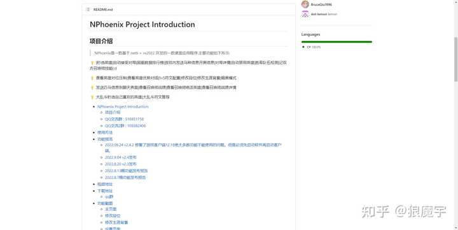This screenshot has width=458, height=230.
Task: Open BruceQiu1996 contributor avatar
Action: click(x=305, y=4)
